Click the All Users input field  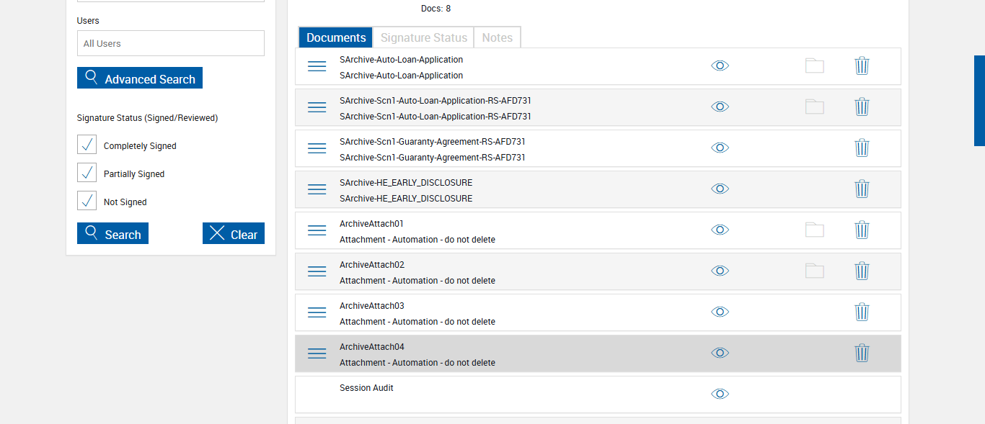tap(171, 43)
